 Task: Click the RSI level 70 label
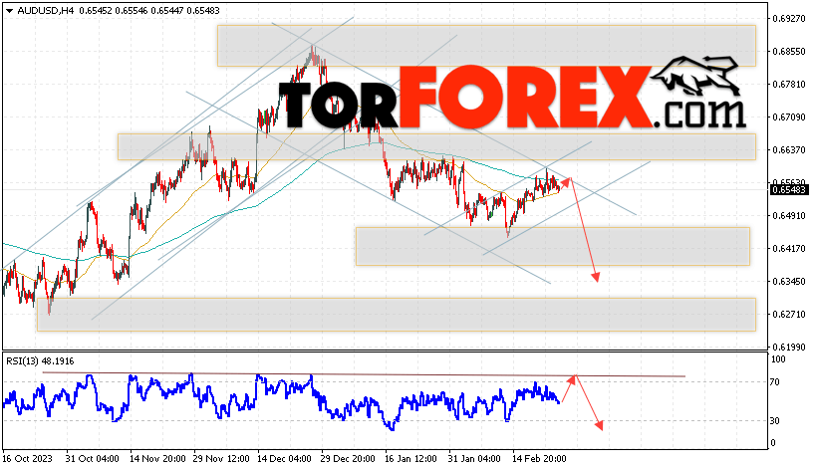(x=774, y=382)
